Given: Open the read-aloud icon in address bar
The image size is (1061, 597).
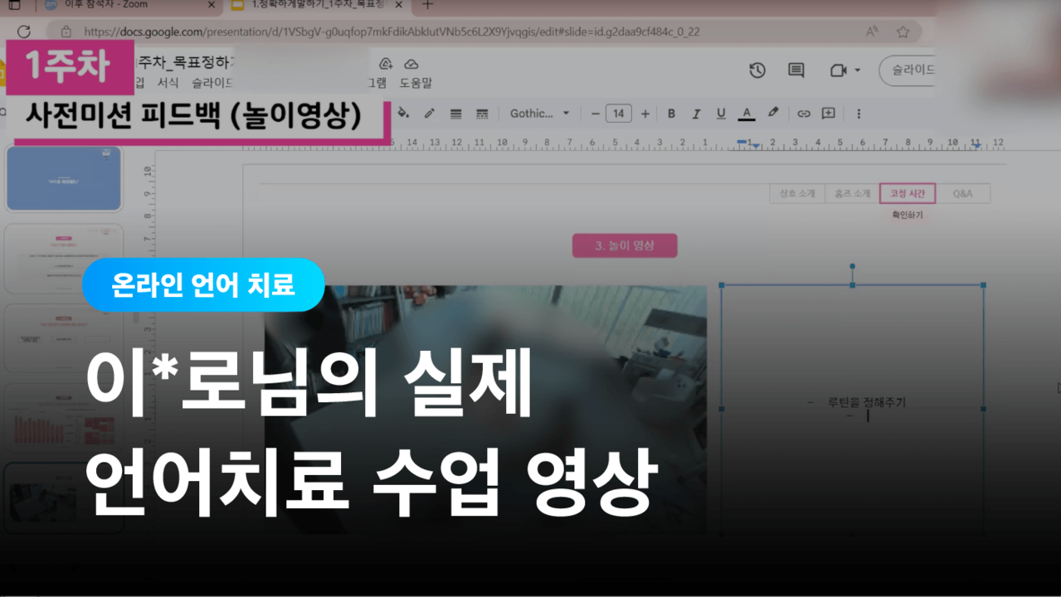Looking at the screenshot, I should (x=872, y=32).
